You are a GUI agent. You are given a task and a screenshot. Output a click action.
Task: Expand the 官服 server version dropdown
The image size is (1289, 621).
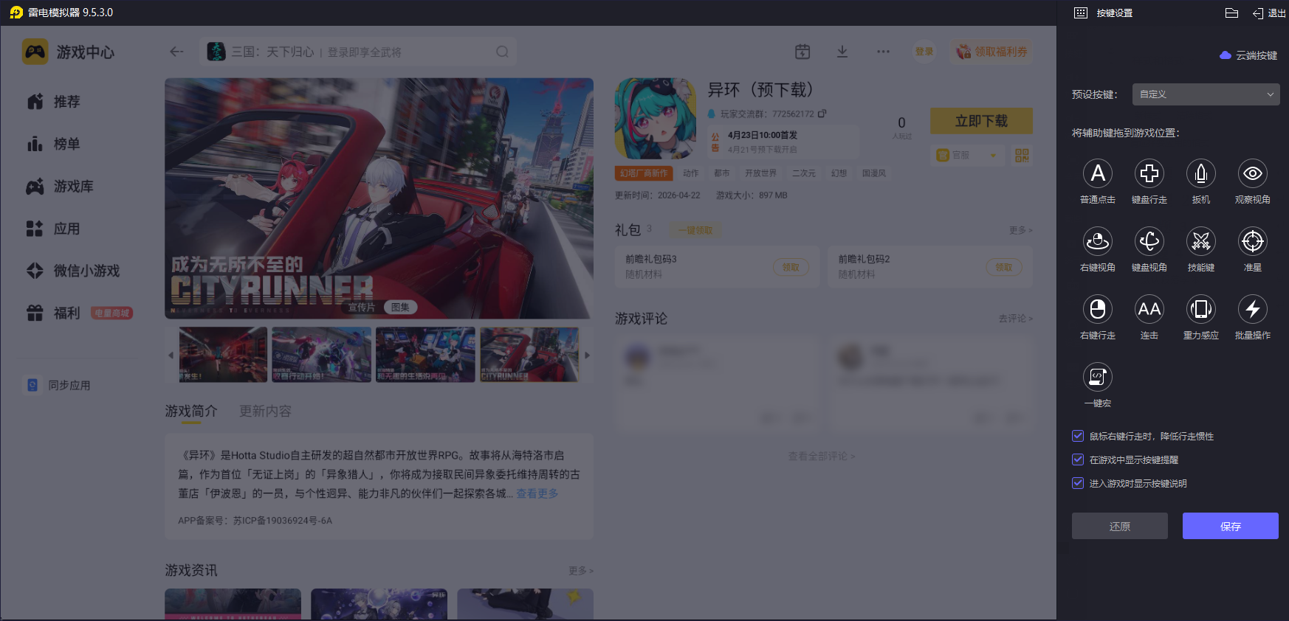tap(969, 155)
